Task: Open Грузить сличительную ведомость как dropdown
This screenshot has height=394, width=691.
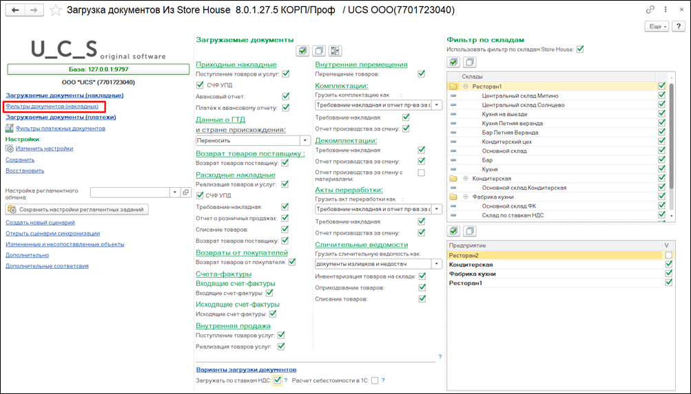Action: pos(436,263)
